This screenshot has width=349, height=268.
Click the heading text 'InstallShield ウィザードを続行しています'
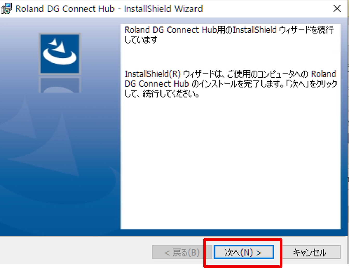tap(229, 35)
